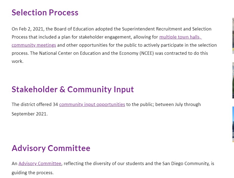Viewport: 234px width, 178px height.
Task: Click the text "guiding the process."
Action: (33, 173)
